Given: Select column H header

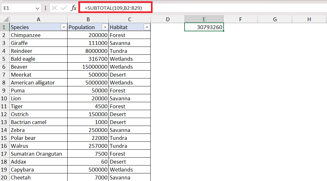Looking at the screenshot, I should click(x=309, y=19).
